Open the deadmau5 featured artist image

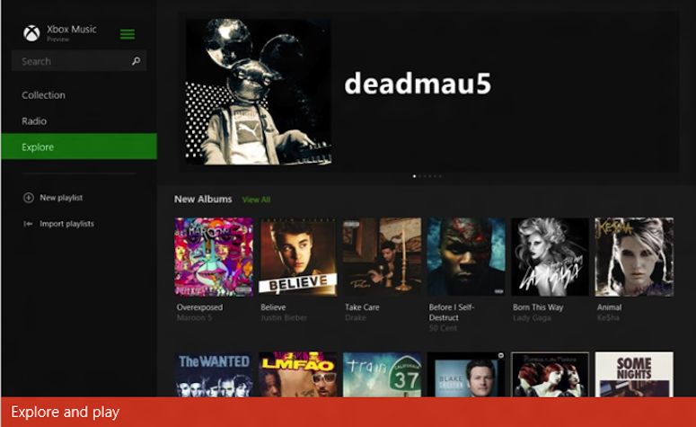pos(259,92)
